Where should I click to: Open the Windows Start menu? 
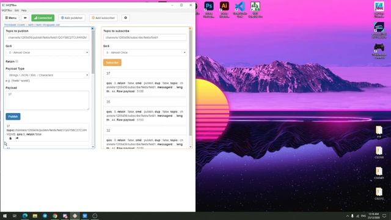5,216
